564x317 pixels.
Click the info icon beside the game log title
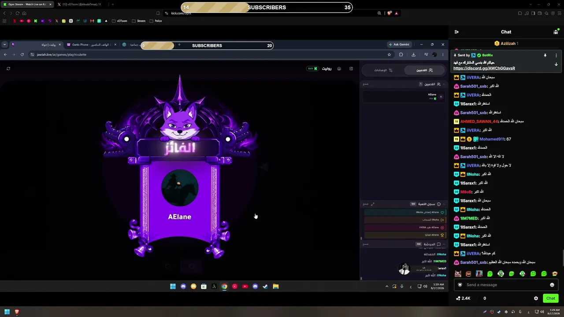(x=438, y=204)
